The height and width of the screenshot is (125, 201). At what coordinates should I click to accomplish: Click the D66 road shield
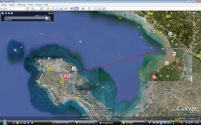tap(168, 16)
